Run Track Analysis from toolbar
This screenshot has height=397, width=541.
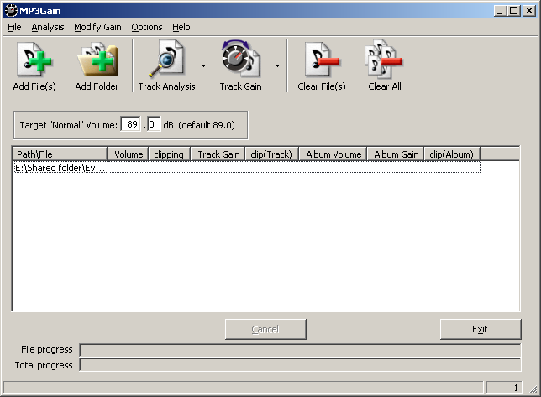tap(166, 65)
